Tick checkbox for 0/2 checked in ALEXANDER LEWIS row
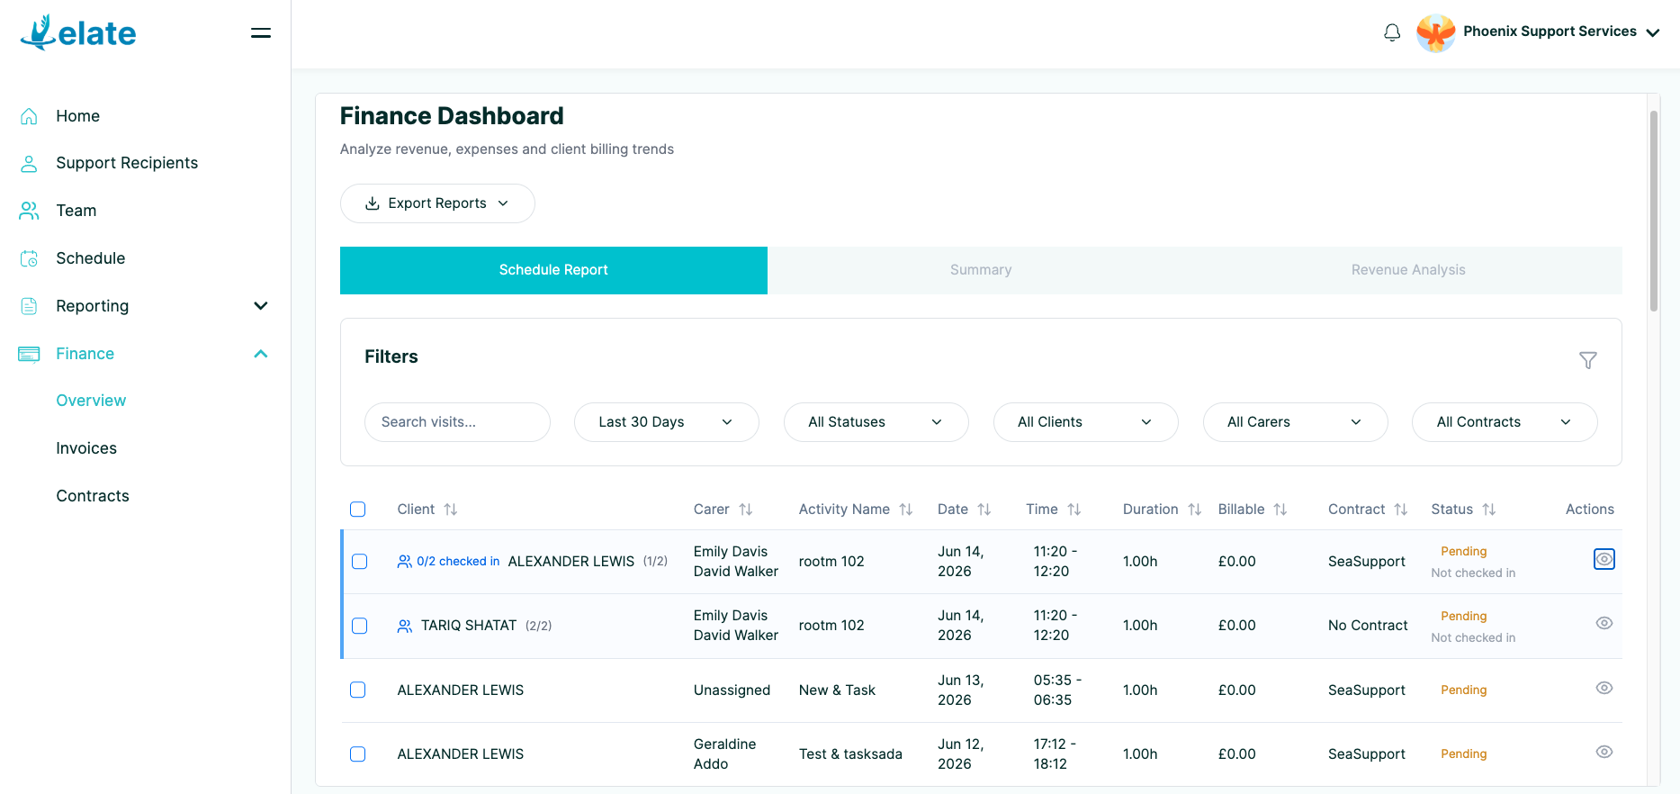The height and width of the screenshot is (794, 1680). 360,562
